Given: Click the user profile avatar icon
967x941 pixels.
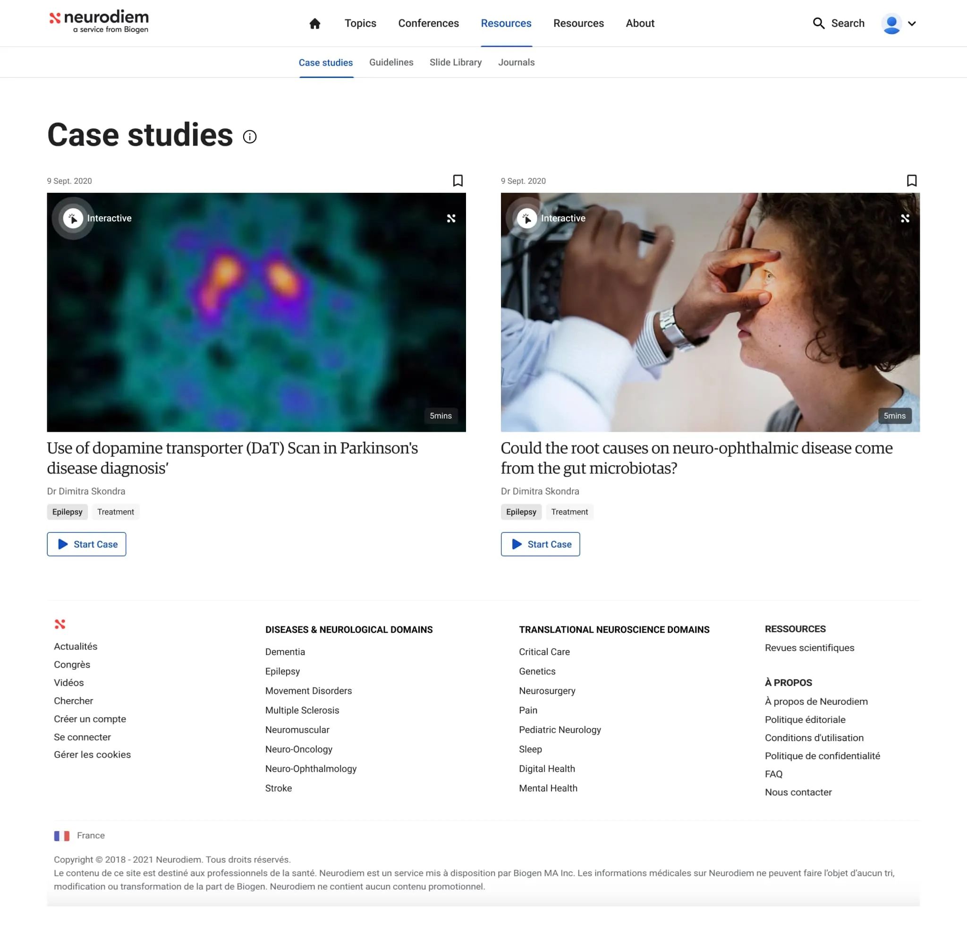Looking at the screenshot, I should (x=891, y=23).
